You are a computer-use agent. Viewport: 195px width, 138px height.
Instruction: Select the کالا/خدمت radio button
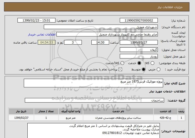[x=122, y=63]
